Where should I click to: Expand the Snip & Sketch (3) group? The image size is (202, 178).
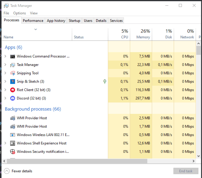(x=5, y=81)
